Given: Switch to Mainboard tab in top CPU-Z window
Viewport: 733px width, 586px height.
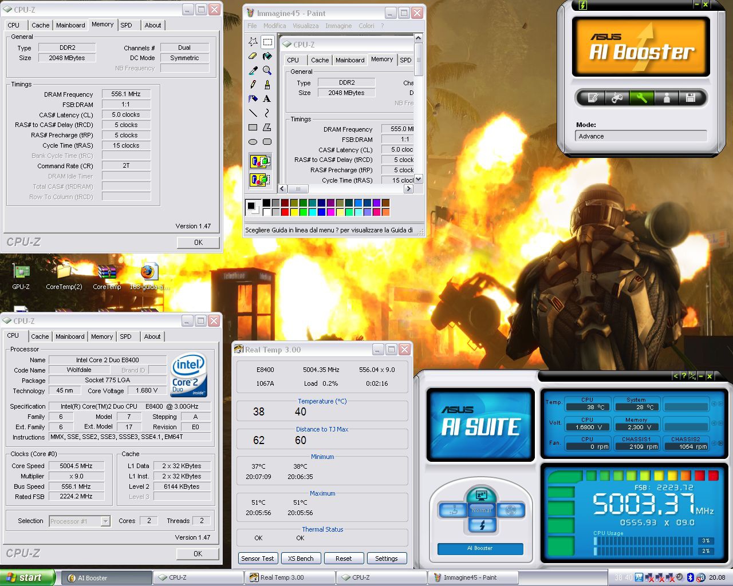Looking at the screenshot, I should 70,25.
